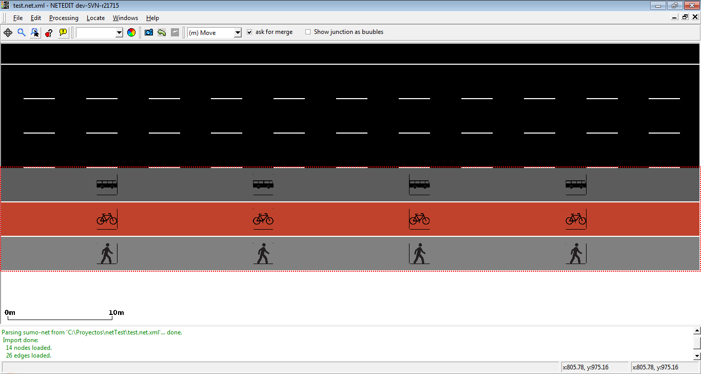This screenshot has height=374, width=701.
Task: Click the red question mark icon
Action: (x=49, y=32)
